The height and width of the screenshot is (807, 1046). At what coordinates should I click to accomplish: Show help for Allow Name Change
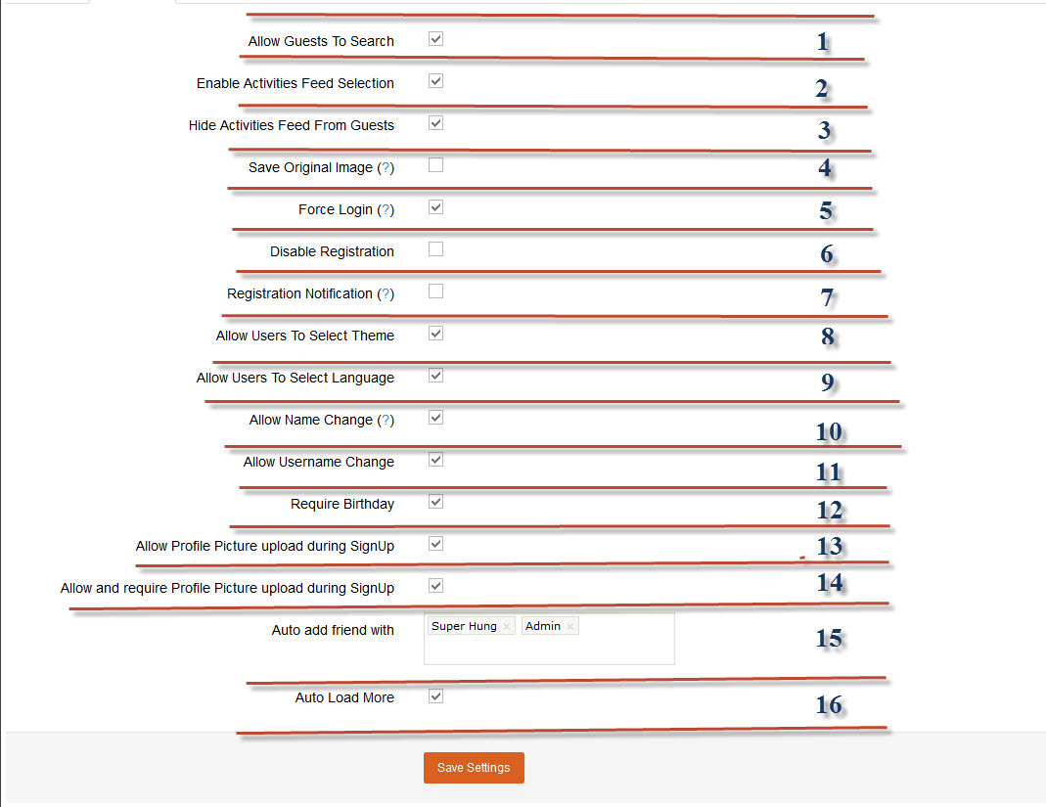386,421
